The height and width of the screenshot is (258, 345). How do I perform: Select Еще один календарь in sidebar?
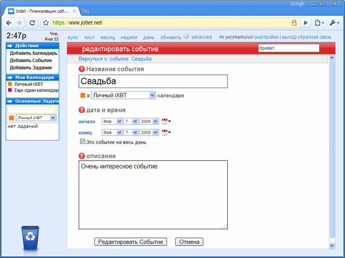(x=37, y=90)
